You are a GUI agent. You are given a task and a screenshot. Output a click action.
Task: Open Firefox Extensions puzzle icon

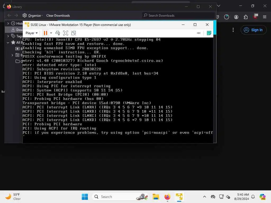[x=246, y=17]
